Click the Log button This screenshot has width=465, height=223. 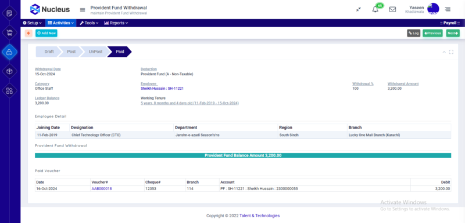(x=413, y=33)
